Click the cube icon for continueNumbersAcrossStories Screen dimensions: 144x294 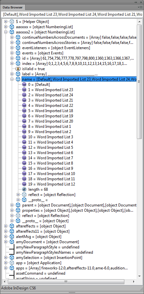18,43
